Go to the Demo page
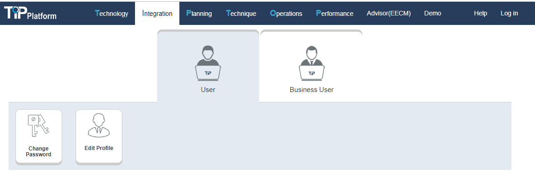The width and height of the screenshot is (535, 174). (x=433, y=13)
